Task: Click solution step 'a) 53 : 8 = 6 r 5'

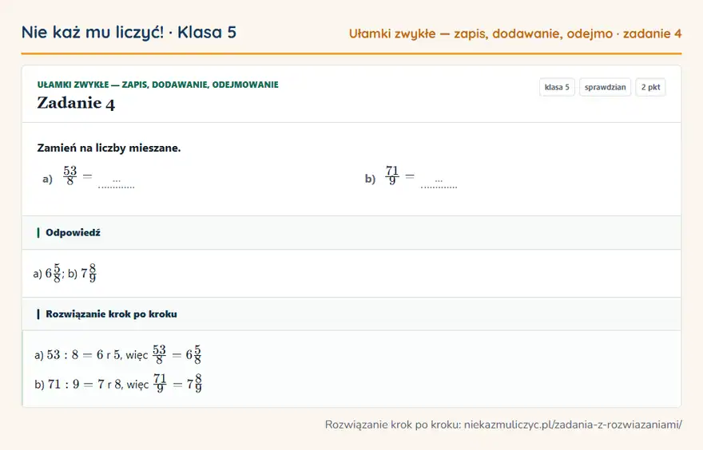Action: click(x=118, y=354)
